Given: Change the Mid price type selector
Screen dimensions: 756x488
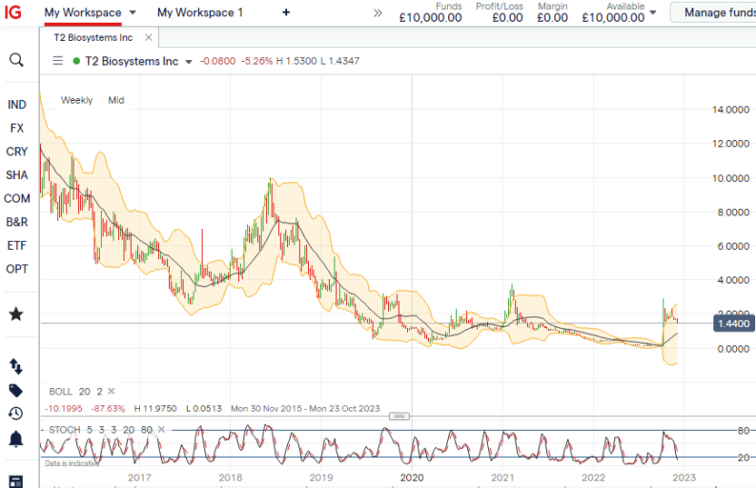Looking at the screenshot, I should (116, 100).
